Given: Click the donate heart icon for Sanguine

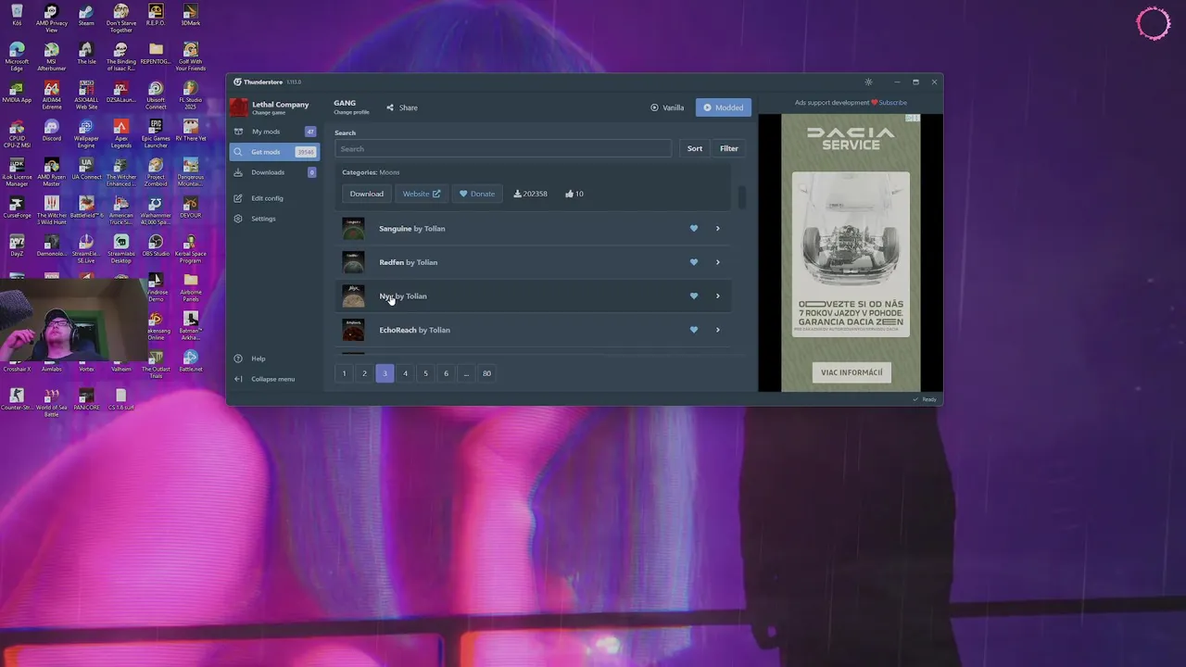Looking at the screenshot, I should click(x=693, y=229).
